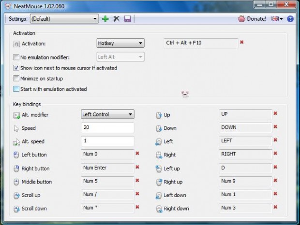Open the Alt. modifier Left Control dropdown
The width and height of the screenshot is (300, 225).
(107, 114)
